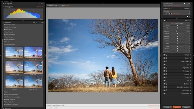
Task: Expand the Navigator panel
Action: point(4,4)
